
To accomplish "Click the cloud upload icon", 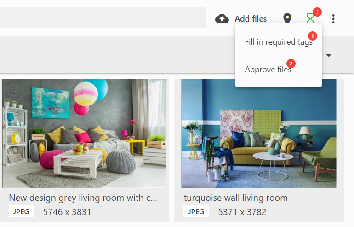I will 222,18.
